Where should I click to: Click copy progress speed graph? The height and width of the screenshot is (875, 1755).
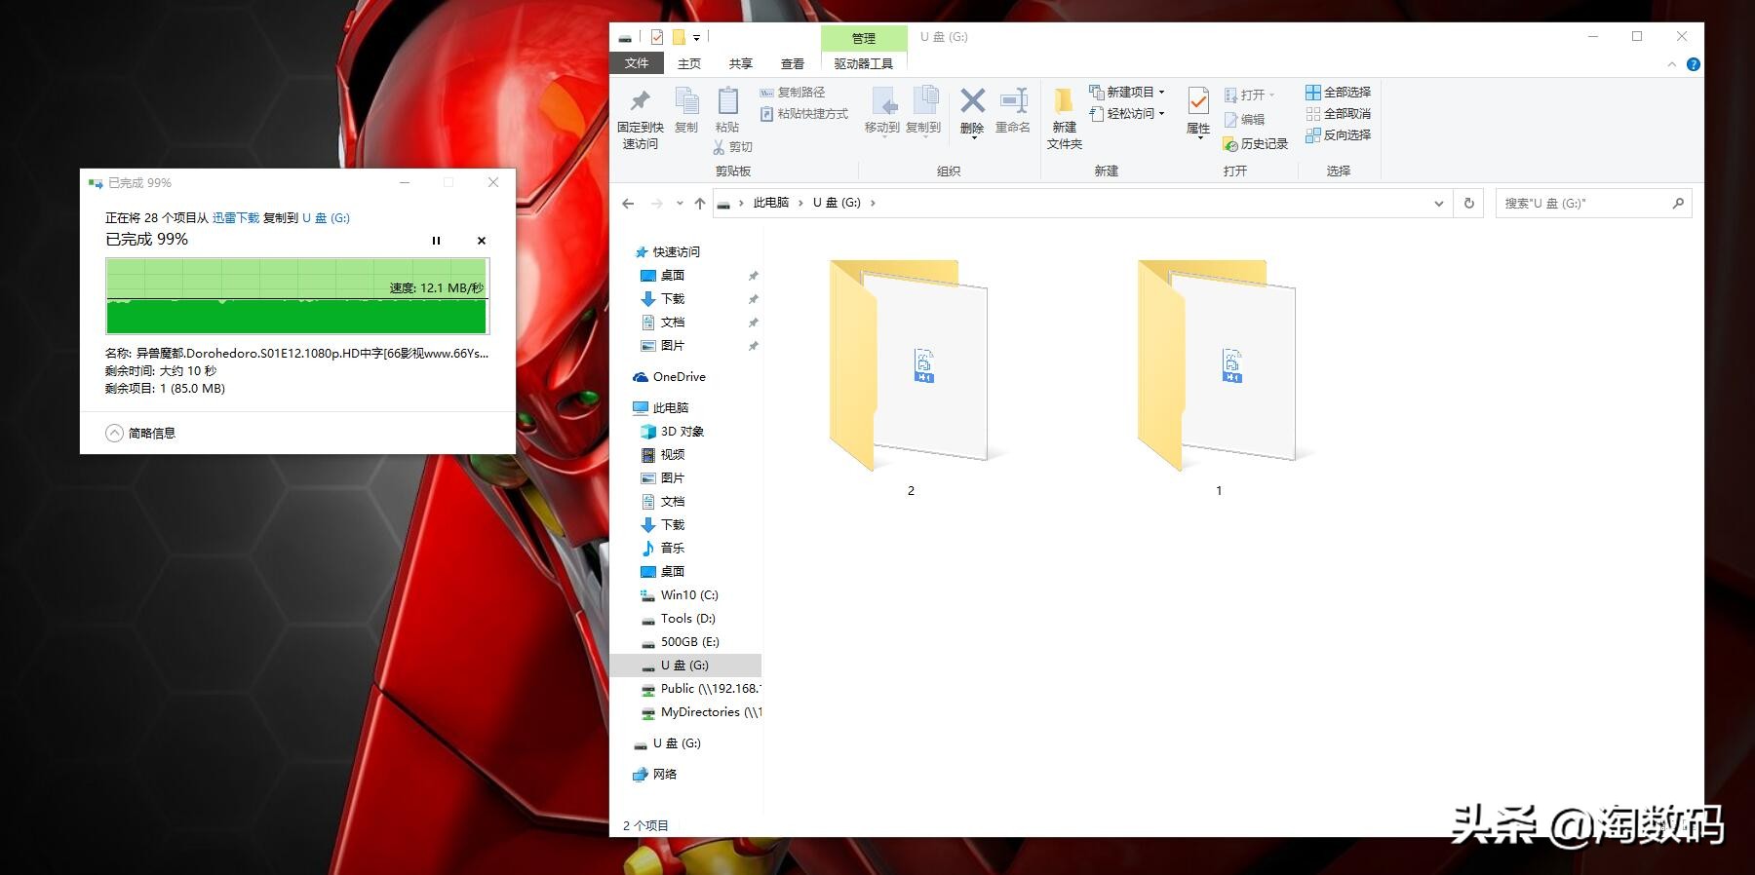click(x=297, y=296)
